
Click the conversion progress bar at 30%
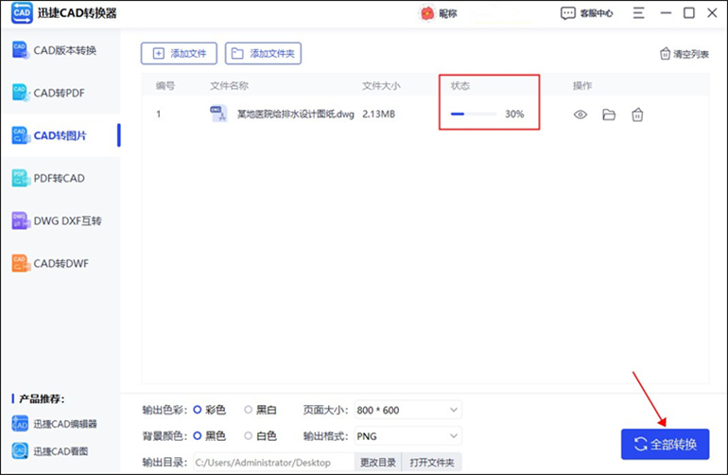coord(474,114)
